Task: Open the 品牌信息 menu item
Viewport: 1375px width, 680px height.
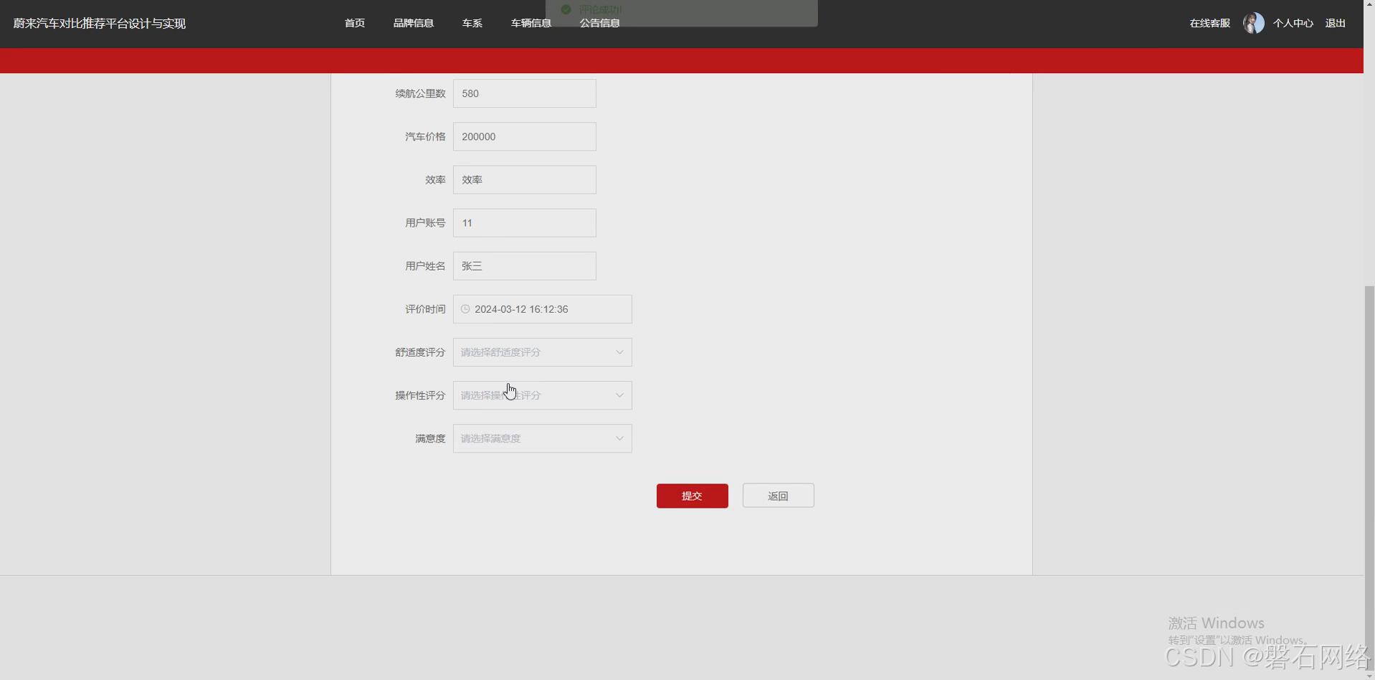Action: pyautogui.click(x=413, y=22)
